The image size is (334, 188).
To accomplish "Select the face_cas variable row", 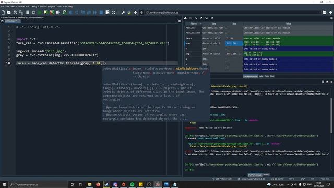I will coord(259,28).
